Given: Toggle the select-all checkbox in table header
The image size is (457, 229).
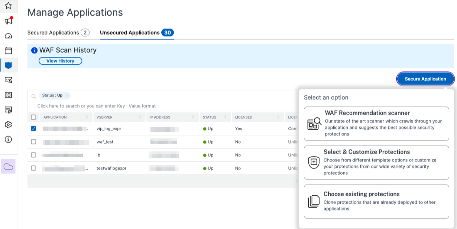Looking at the screenshot, I should (x=33, y=117).
